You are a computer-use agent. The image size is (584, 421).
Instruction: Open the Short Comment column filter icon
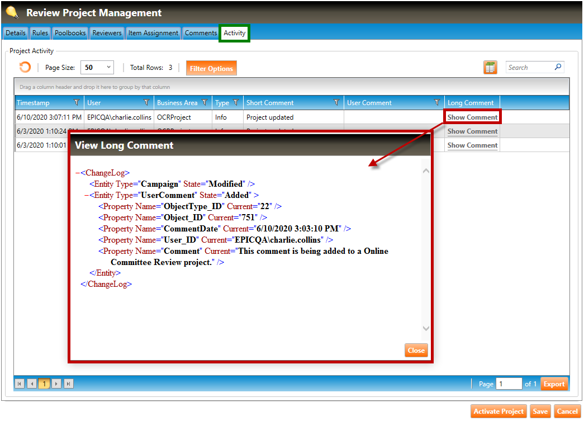(336, 103)
